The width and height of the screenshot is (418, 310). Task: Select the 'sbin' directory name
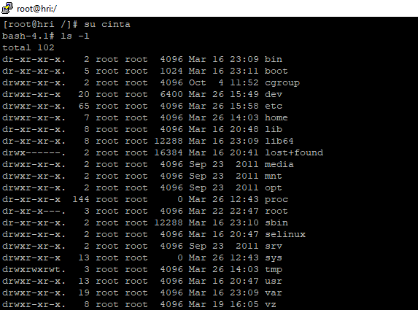pyautogui.click(x=276, y=222)
